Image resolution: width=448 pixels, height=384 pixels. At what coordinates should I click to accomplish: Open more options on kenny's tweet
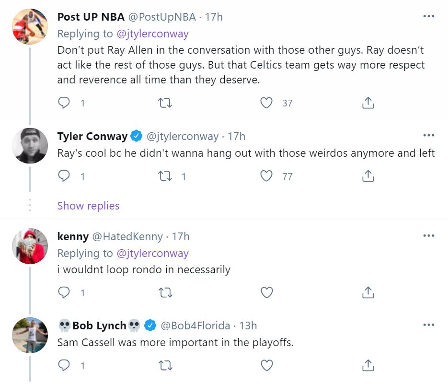428,236
